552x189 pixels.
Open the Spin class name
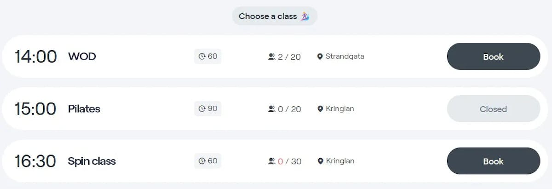92,161
